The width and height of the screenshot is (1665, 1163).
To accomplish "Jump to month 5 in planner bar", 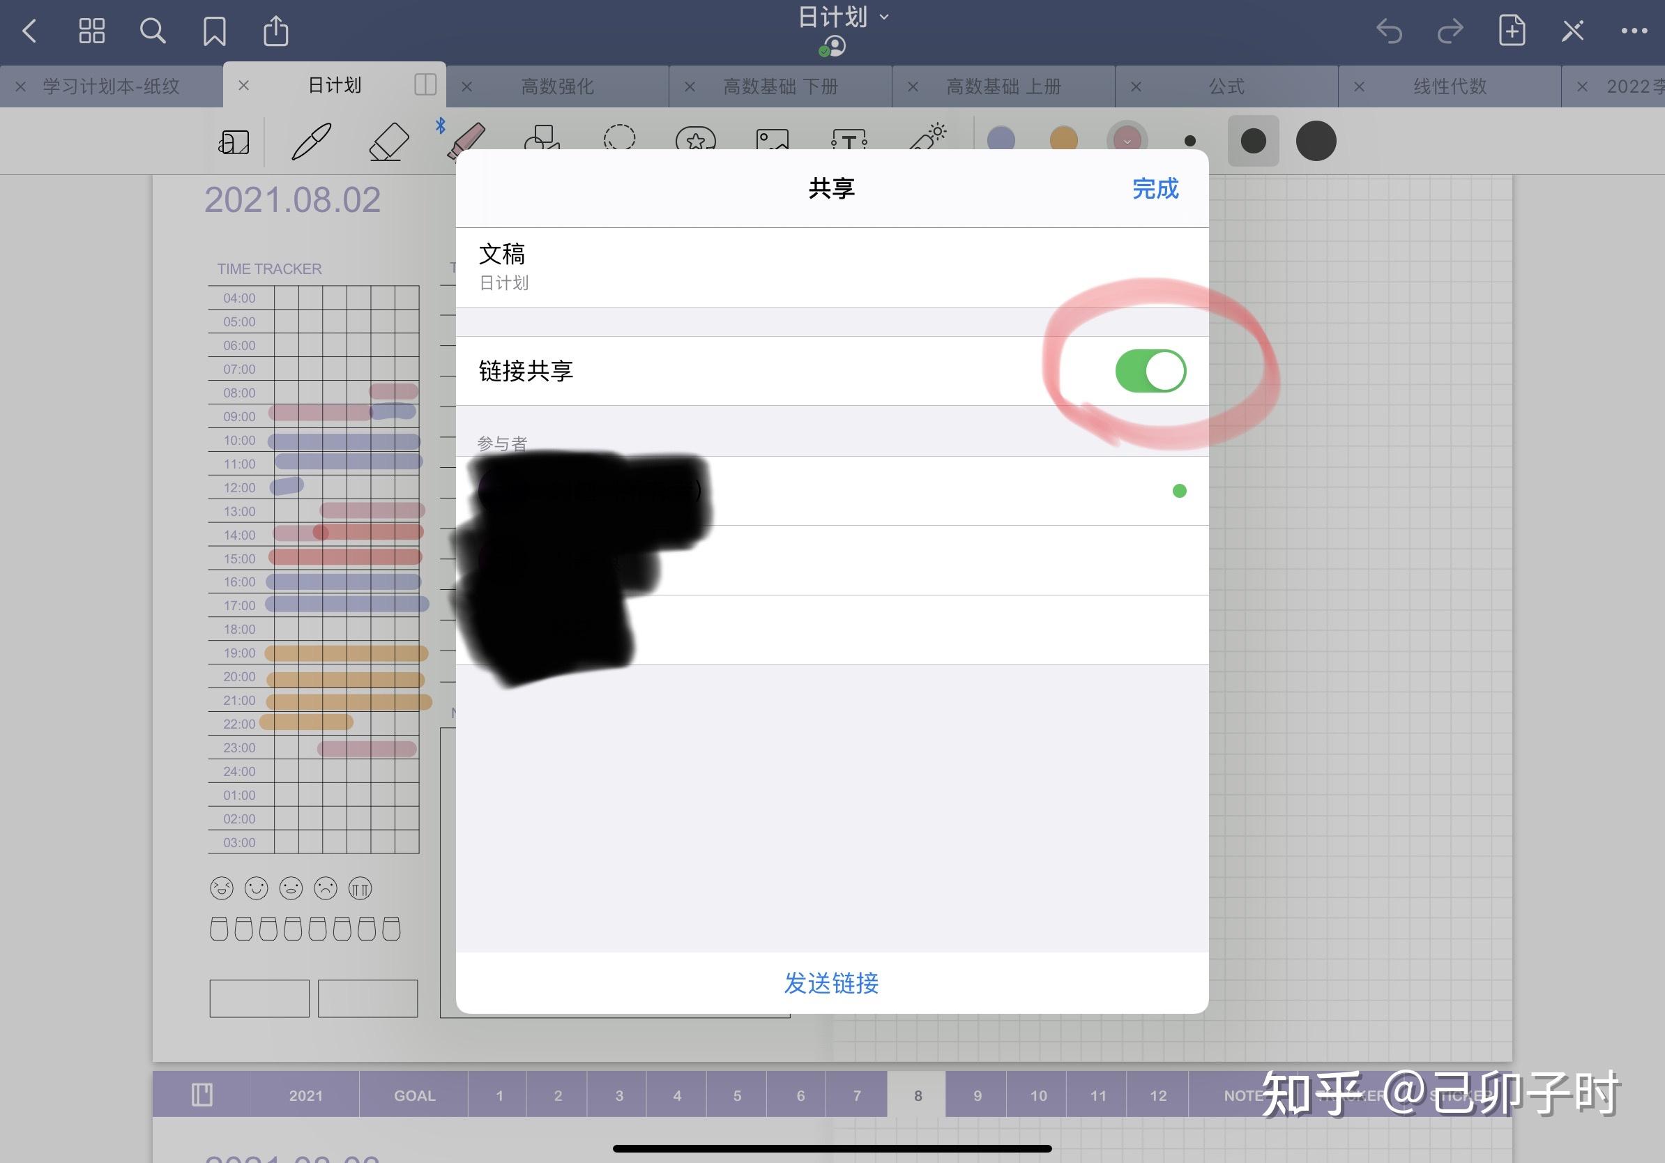I will tap(737, 1095).
